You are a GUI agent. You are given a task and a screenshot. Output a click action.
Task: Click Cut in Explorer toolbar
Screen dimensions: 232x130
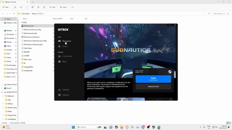15,7
